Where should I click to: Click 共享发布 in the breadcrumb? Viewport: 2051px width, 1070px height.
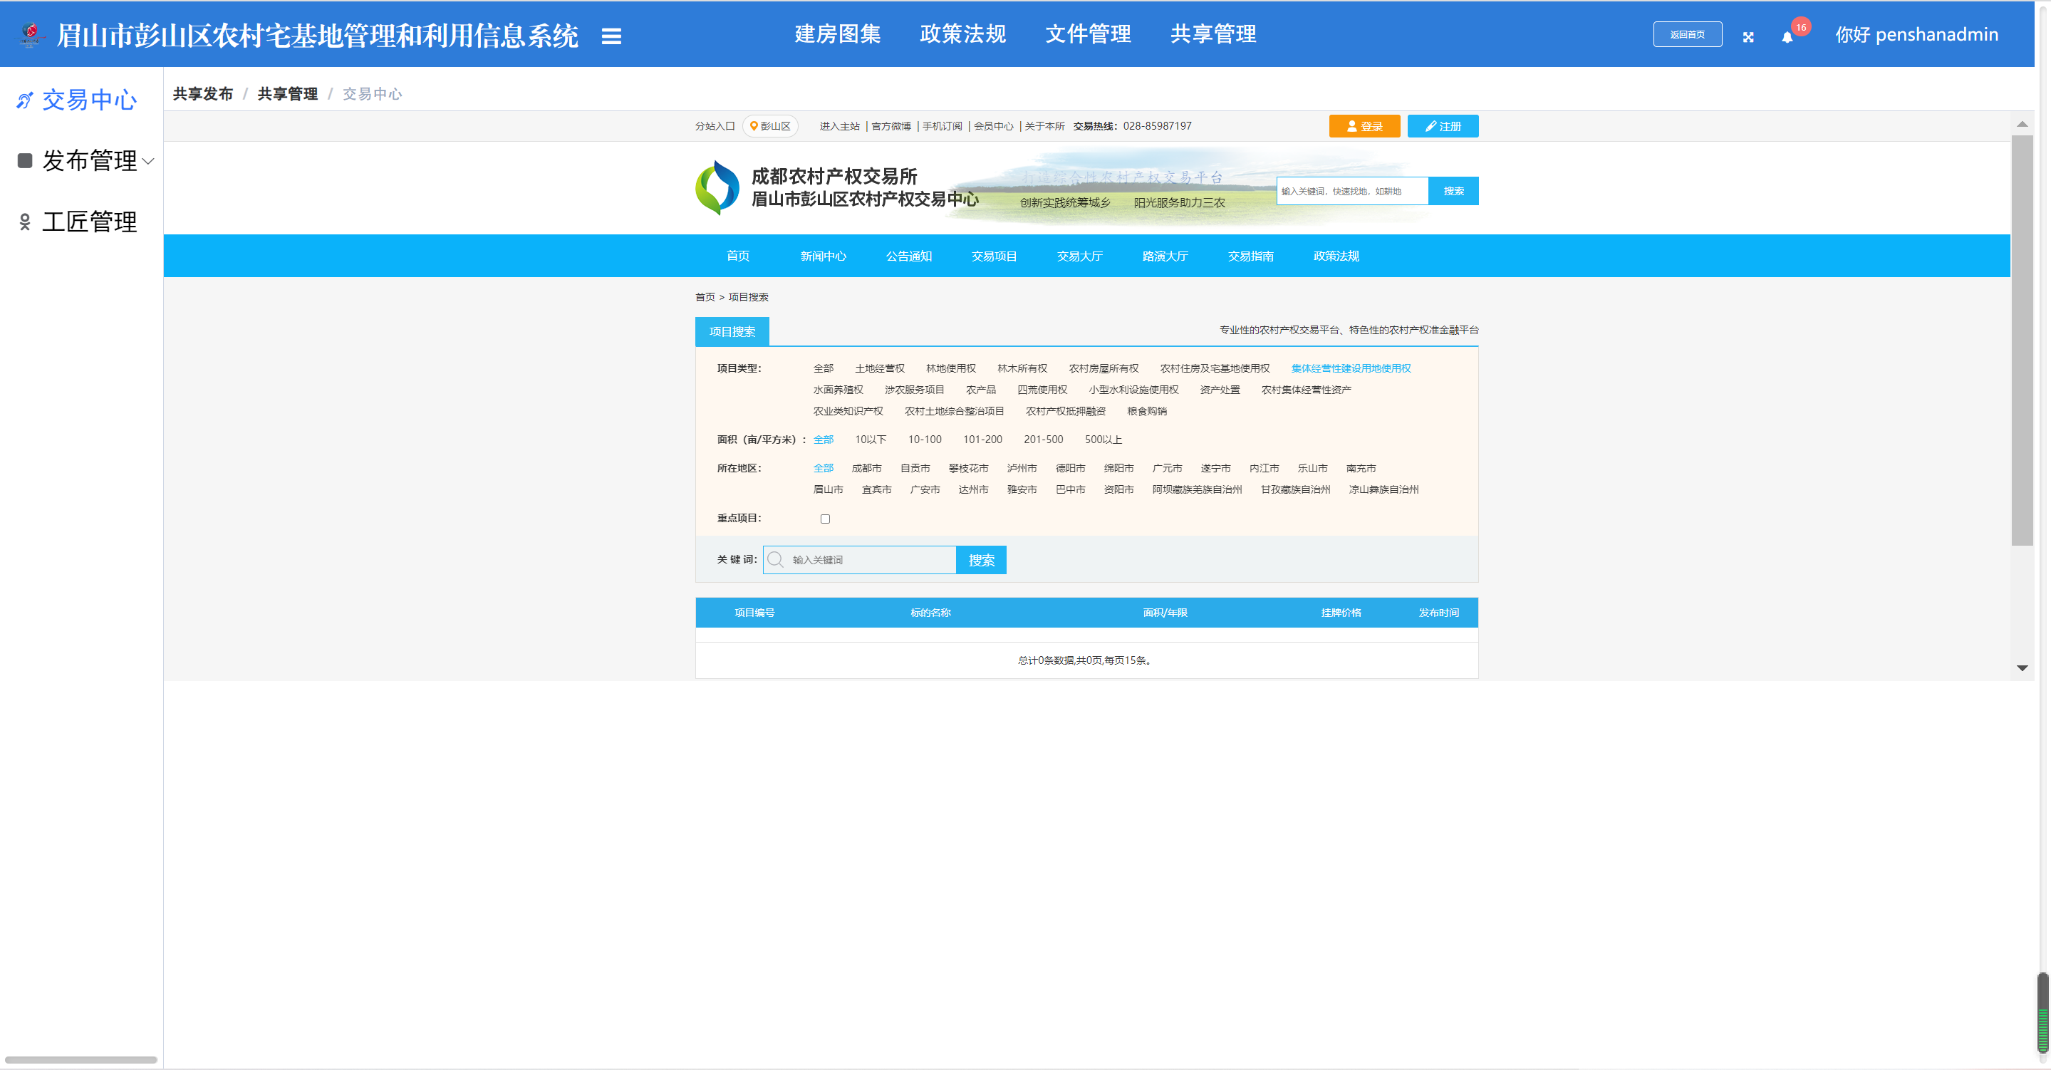point(203,94)
